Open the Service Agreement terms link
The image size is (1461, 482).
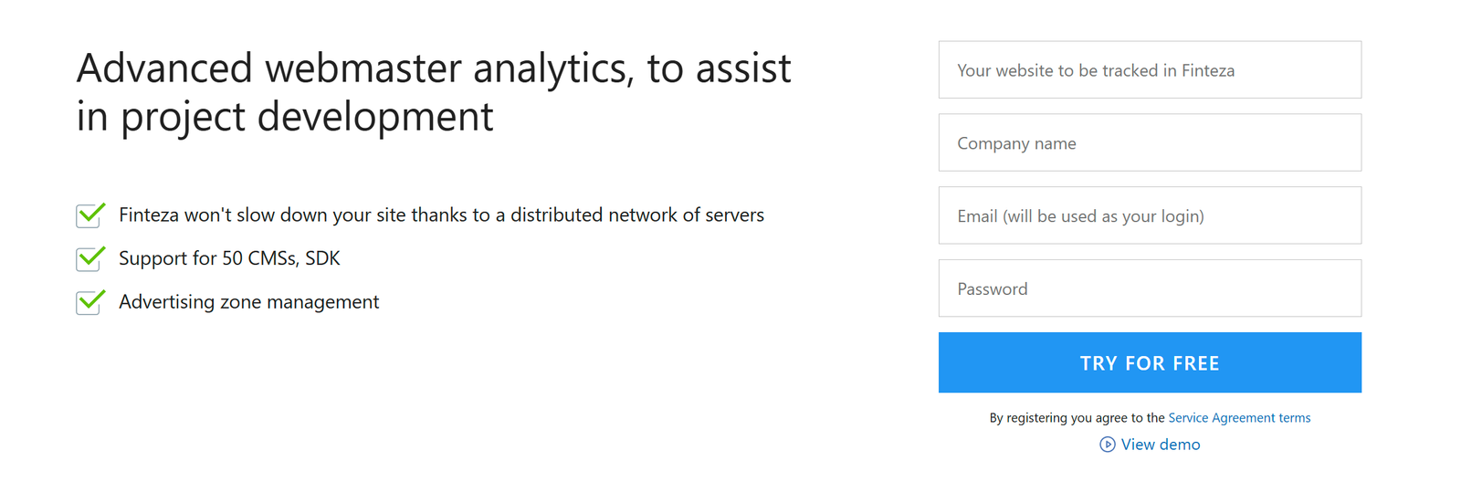point(1239,418)
